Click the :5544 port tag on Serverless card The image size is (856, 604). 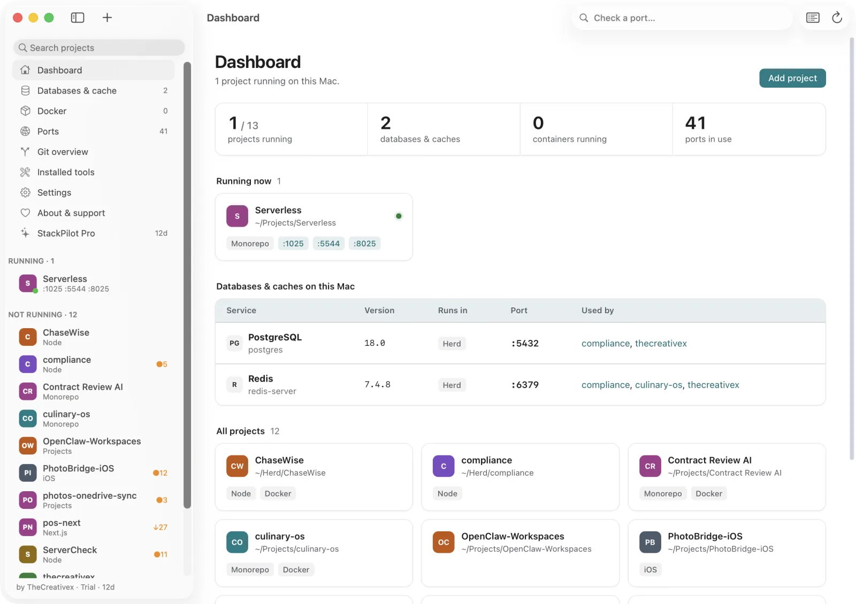(328, 243)
